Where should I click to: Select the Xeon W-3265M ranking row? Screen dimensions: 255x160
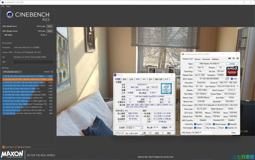point(28,98)
